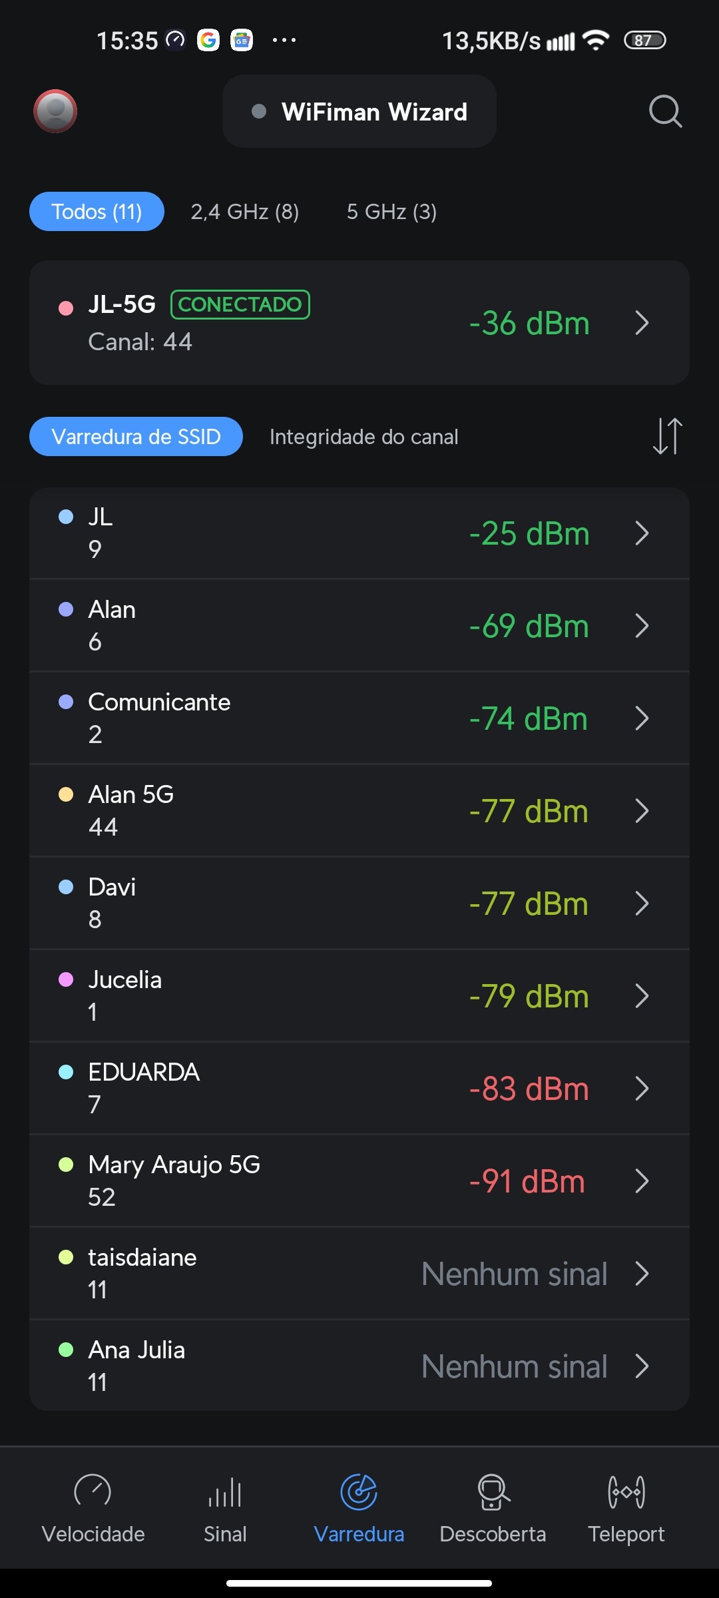Tap the pink dot beside Jucelia
Image resolution: width=719 pixels, height=1598 pixels.
[66, 979]
